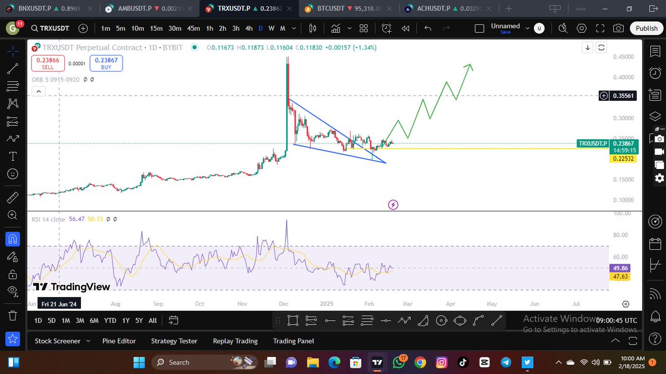The image size is (666, 374).
Task: Take a chart snapshot with the camera
Action: 618,29
